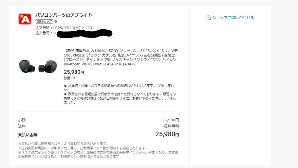Open the SONY WF-1000XM5 product title

click(121, 57)
